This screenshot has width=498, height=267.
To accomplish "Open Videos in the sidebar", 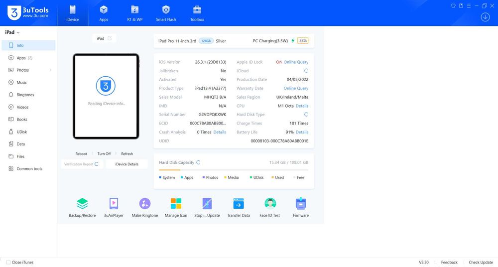I will [x=28, y=107].
